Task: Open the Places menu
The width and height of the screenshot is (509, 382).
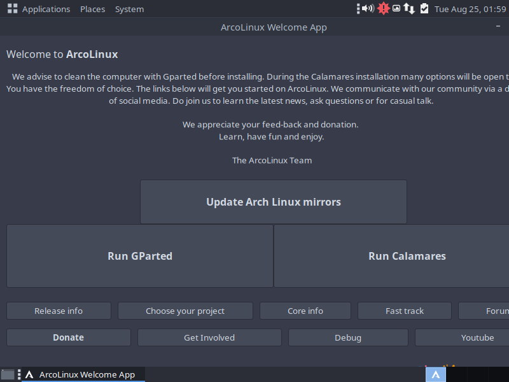Action: (x=92, y=9)
